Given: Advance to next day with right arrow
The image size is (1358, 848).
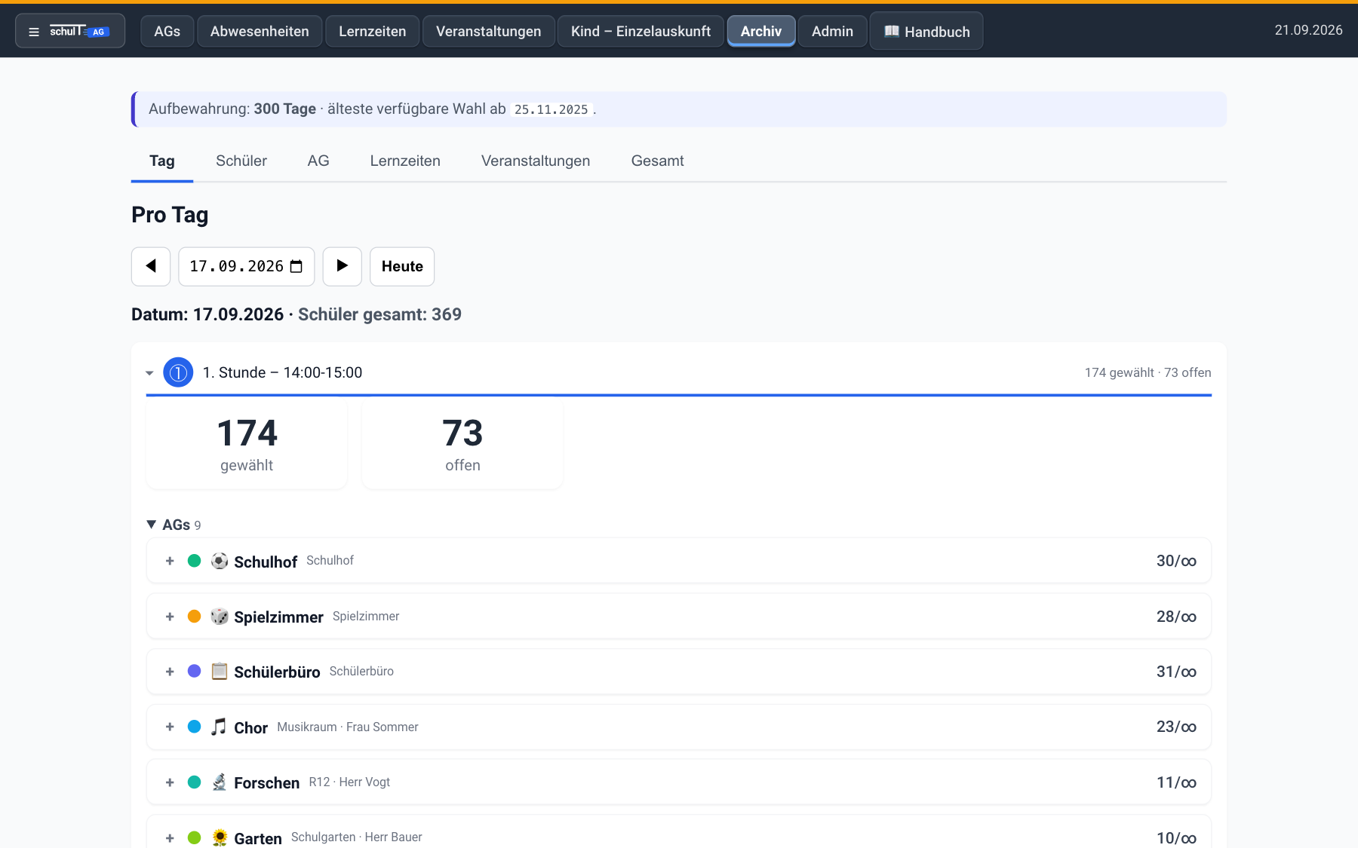Looking at the screenshot, I should coord(343,266).
